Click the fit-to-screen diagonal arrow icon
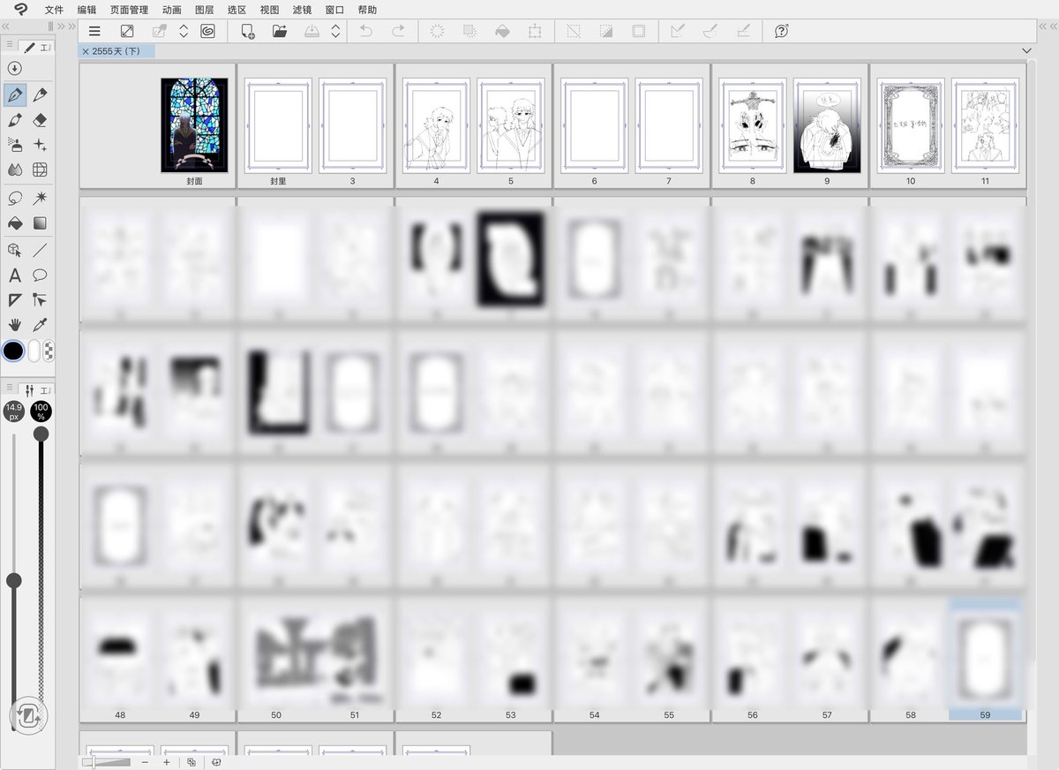The image size is (1059, 770). click(127, 31)
